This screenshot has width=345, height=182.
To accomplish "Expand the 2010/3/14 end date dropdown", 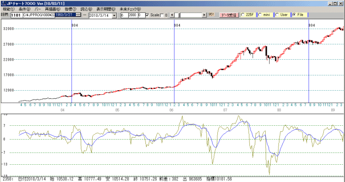I will coord(114,15).
